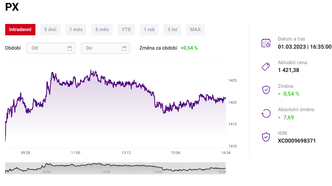Viewport: 332px width, 186px height.
Task: Click the calendar clock icon beside Datum a čas
Action: (266, 43)
